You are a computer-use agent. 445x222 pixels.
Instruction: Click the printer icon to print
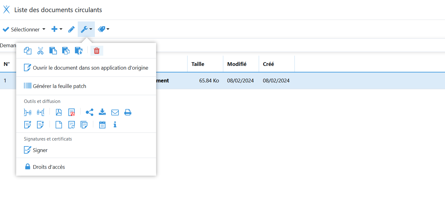click(x=128, y=112)
